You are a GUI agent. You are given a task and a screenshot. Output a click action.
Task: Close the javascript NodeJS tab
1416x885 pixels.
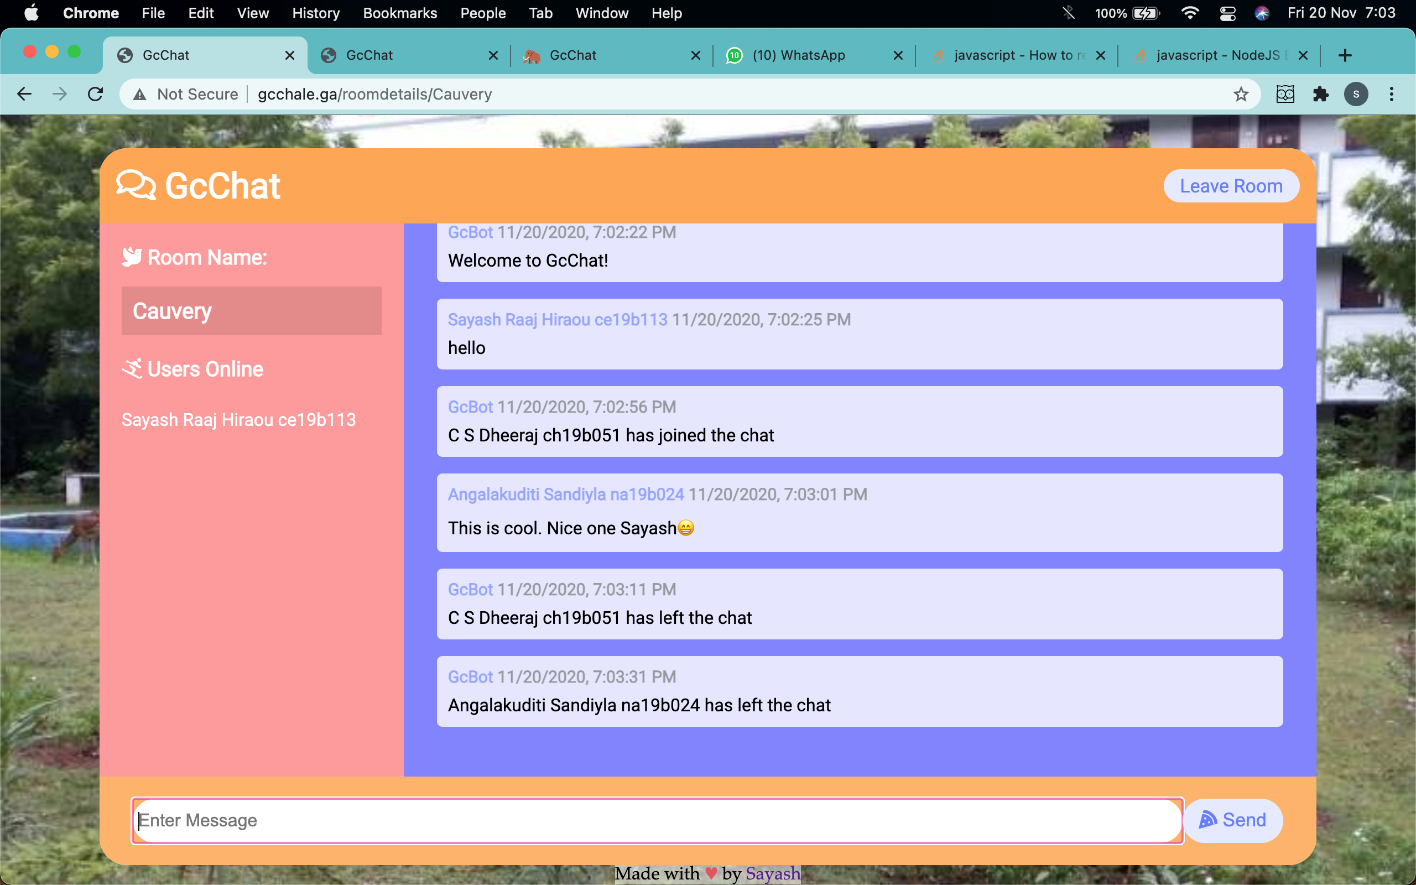[x=1303, y=55]
